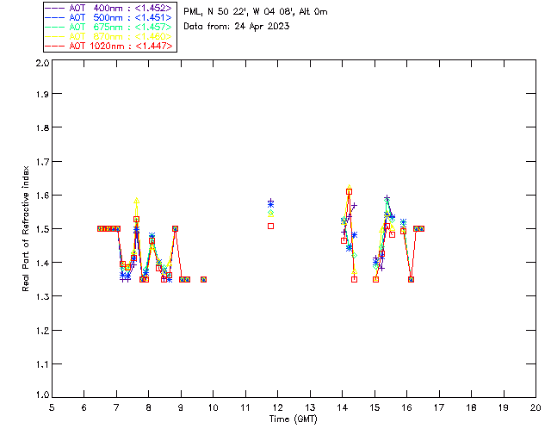Image resolution: width=551 pixels, height=441 pixels.
Task: Click the y-axis tick label 1.5
Action: coord(42,229)
